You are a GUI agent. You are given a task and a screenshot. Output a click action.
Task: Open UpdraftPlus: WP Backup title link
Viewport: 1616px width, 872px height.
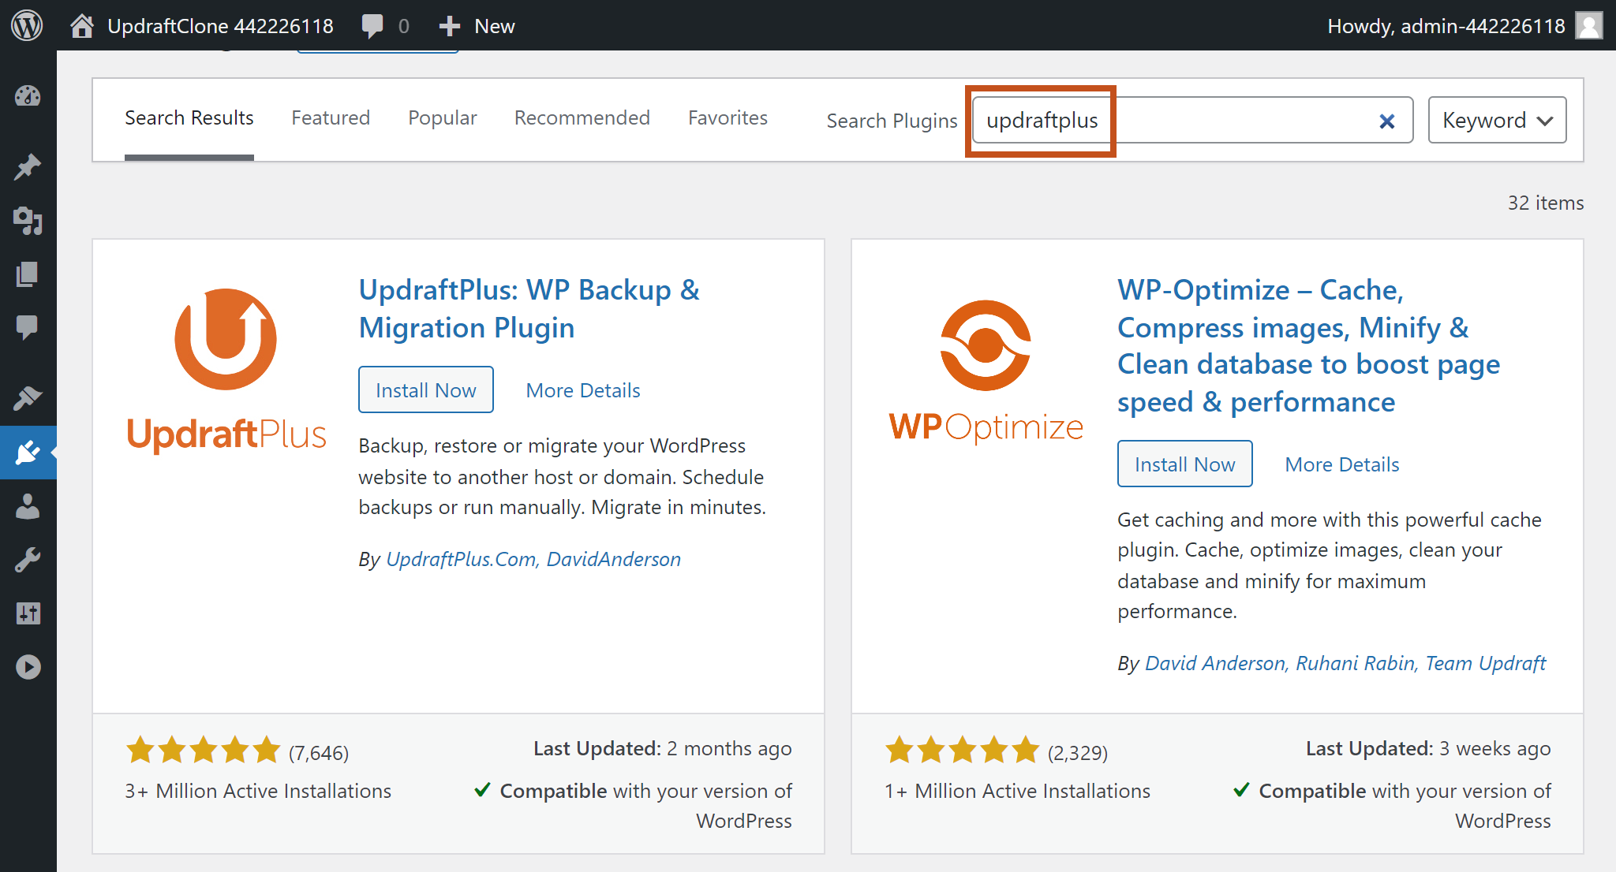tap(529, 308)
